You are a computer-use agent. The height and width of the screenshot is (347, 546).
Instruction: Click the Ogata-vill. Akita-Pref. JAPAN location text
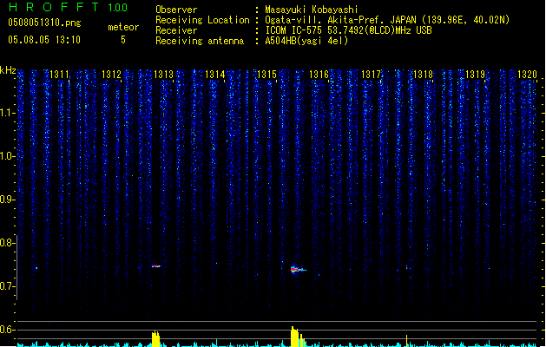[x=387, y=20]
